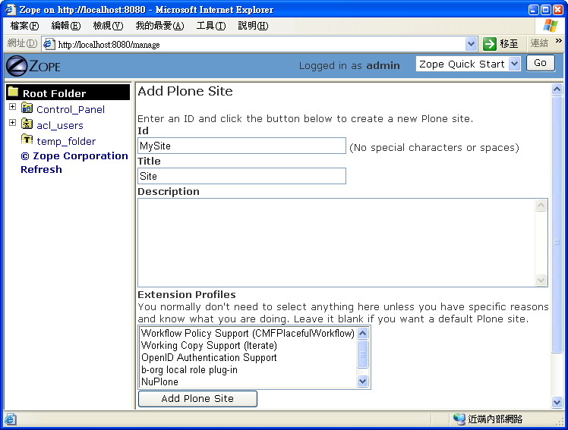Click the acl_users folder icon
The height and width of the screenshot is (430, 568).
coord(27,124)
